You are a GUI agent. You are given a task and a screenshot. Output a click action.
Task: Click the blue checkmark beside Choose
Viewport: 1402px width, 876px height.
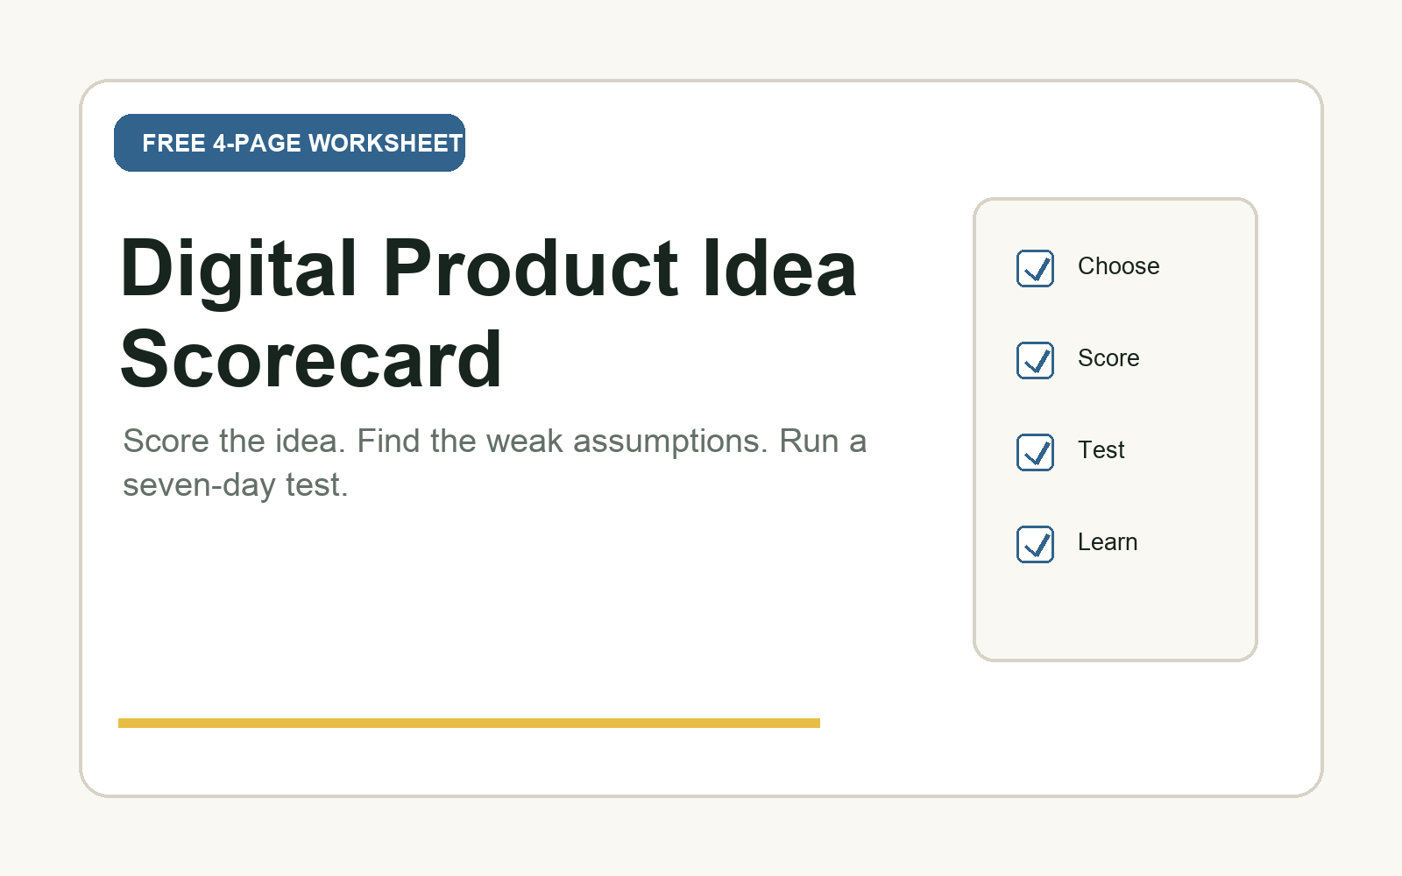pos(1037,269)
